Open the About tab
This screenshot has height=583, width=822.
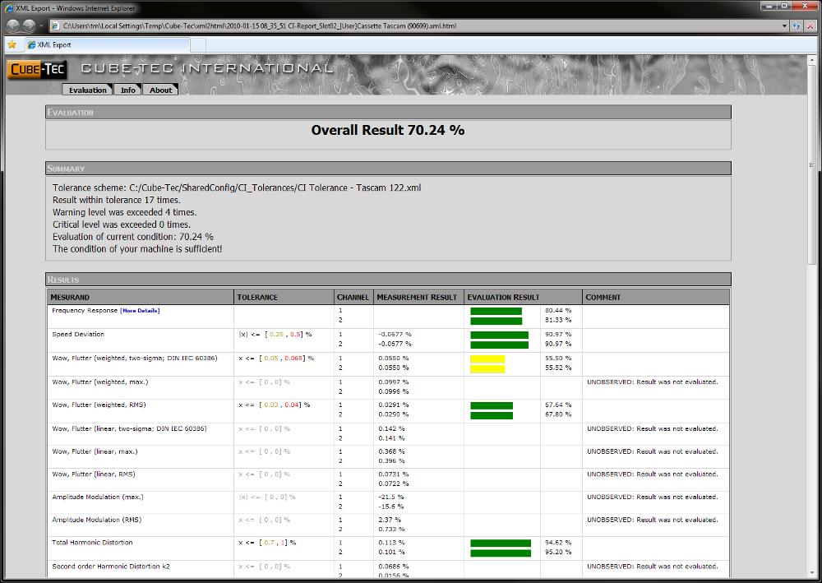tap(161, 90)
